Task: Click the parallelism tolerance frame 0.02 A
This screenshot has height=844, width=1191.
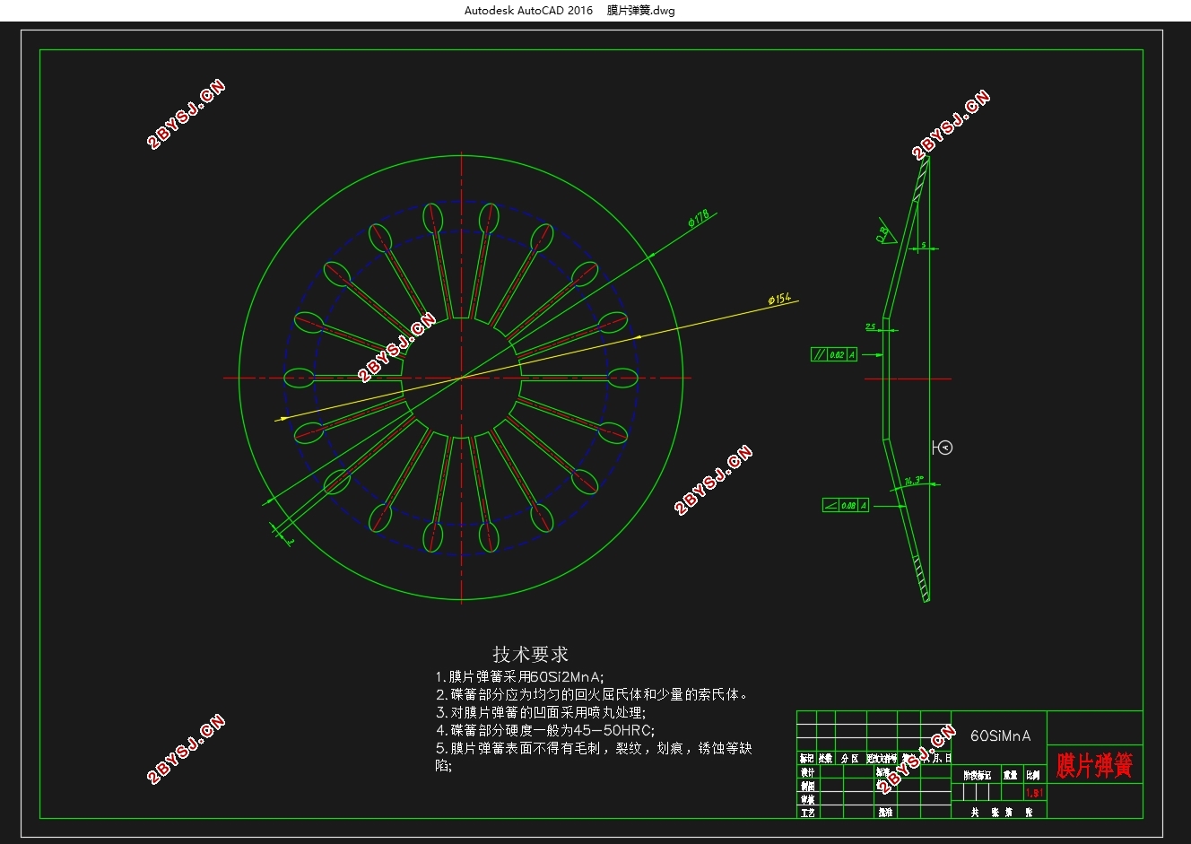Action: coord(834,354)
